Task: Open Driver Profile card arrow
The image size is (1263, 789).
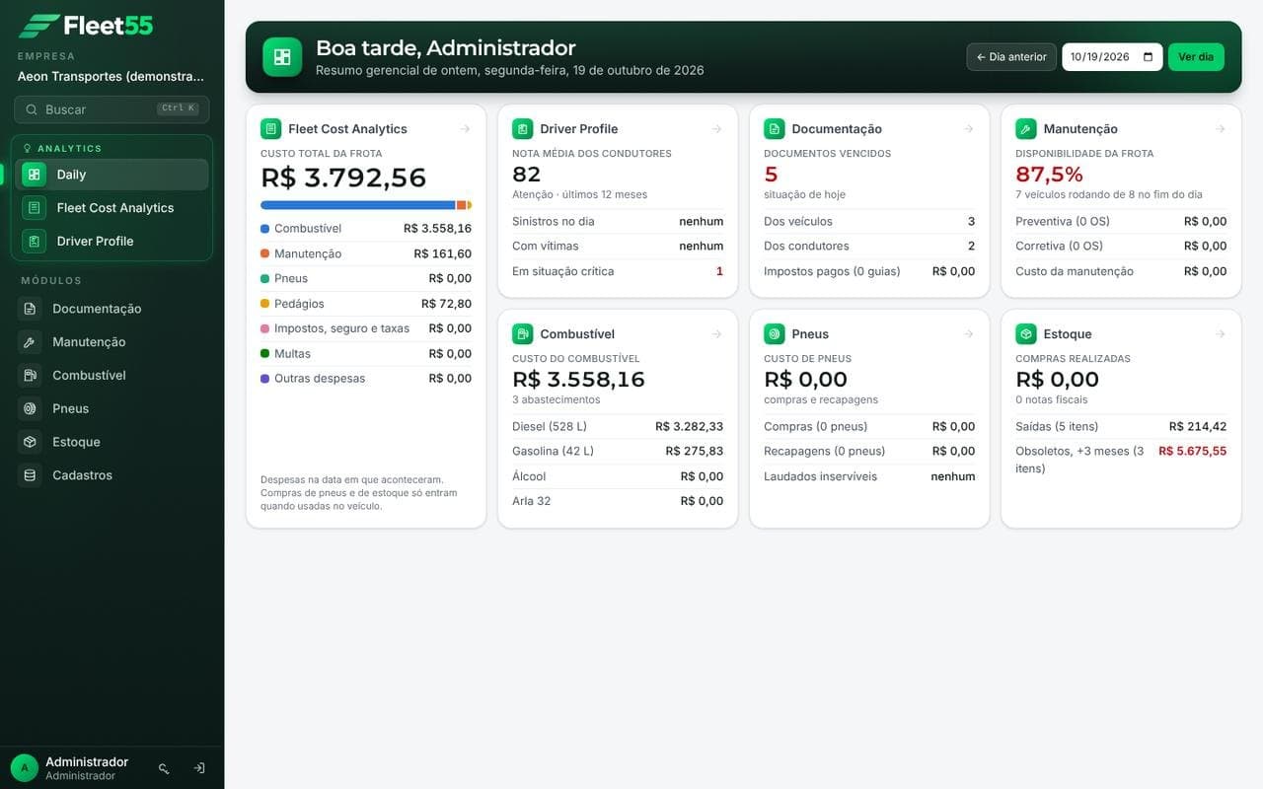Action: click(716, 129)
